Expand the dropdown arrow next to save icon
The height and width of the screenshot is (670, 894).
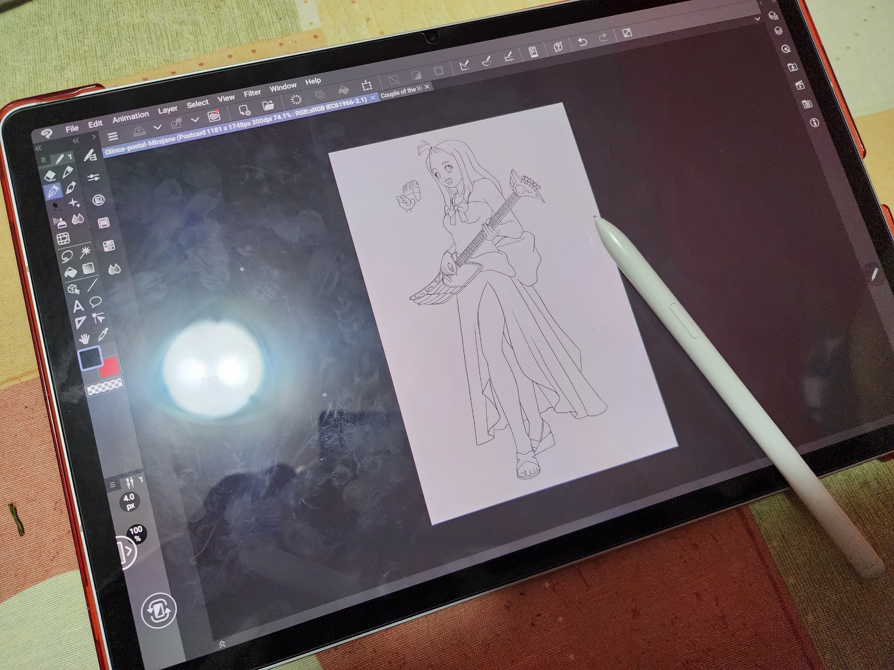pyautogui.click(x=157, y=127)
